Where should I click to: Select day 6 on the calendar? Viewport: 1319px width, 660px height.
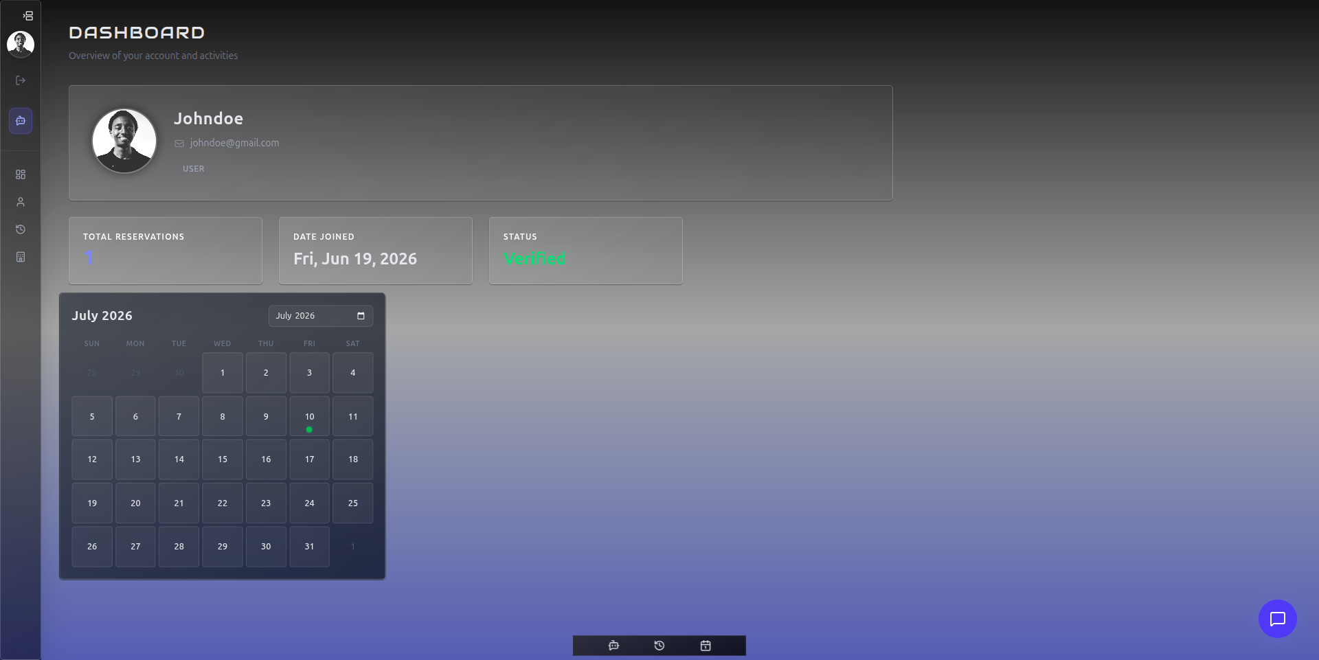(135, 416)
